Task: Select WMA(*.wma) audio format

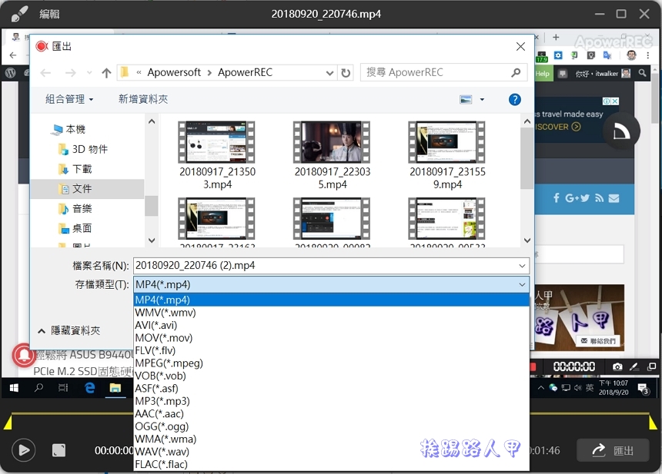Action: coord(332,439)
